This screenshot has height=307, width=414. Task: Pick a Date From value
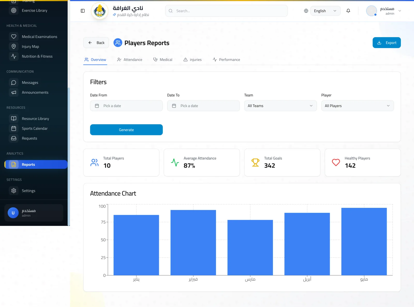(x=126, y=106)
